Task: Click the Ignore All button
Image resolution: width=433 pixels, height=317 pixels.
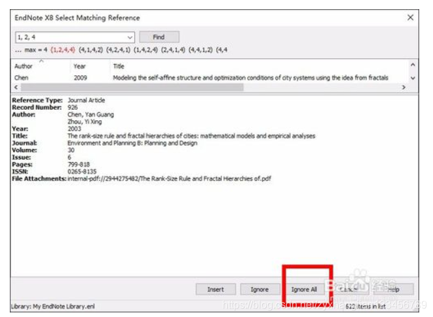Action: (x=304, y=290)
